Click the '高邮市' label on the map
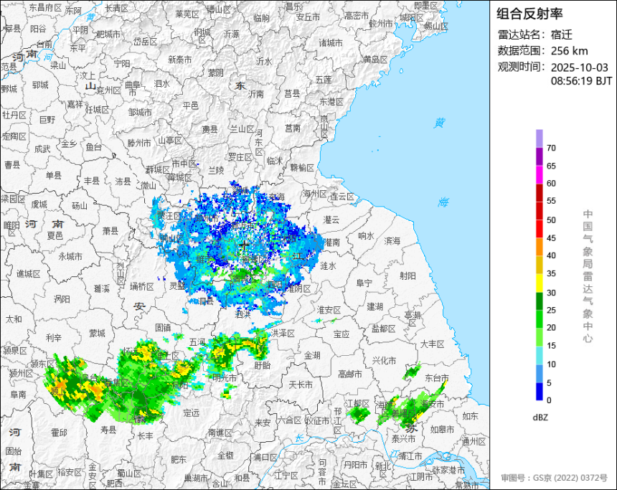The image size is (617, 490). pos(350,374)
